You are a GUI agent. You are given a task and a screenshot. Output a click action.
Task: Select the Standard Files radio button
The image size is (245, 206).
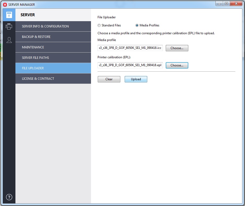click(x=99, y=25)
